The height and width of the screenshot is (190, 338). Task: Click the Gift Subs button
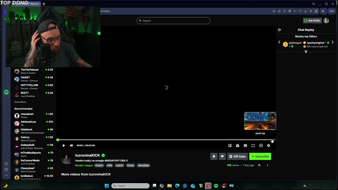[237, 156]
